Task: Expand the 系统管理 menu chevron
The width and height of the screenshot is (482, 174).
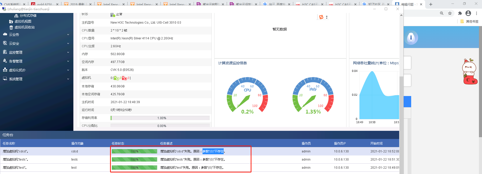Action: (x=68, y=79)
